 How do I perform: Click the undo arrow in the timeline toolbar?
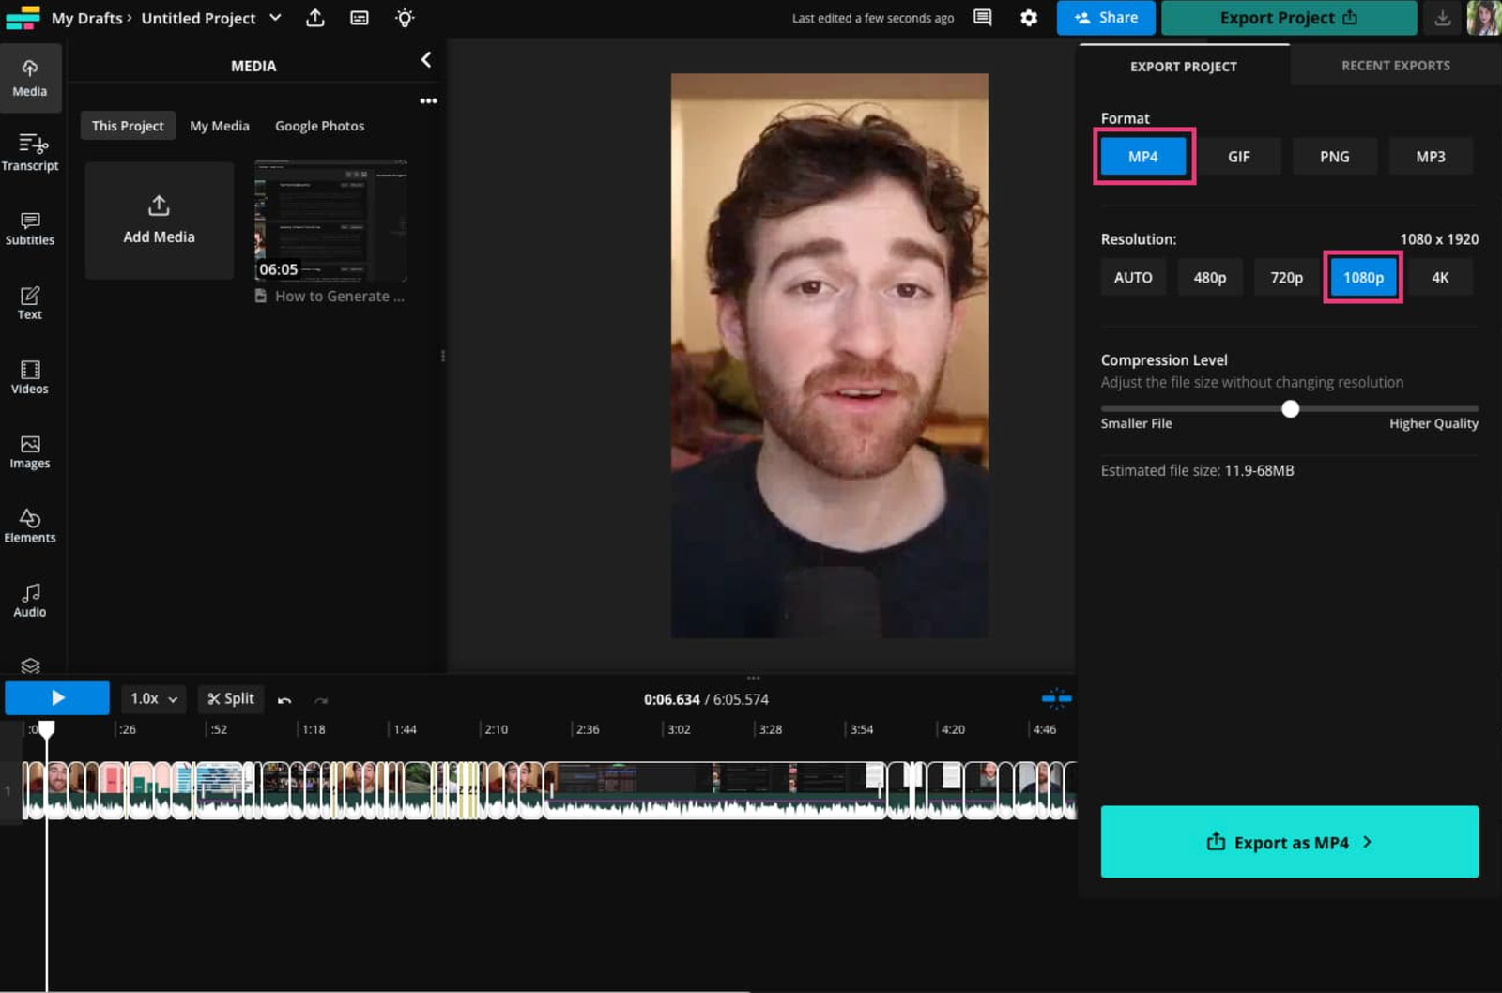point(284,699)
